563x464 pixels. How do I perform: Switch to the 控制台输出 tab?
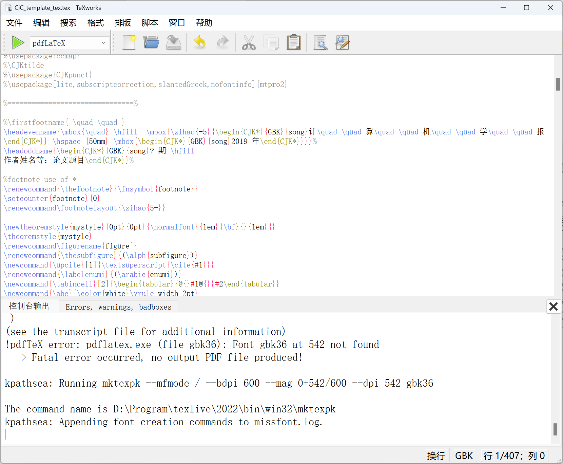tap(29, 306)
